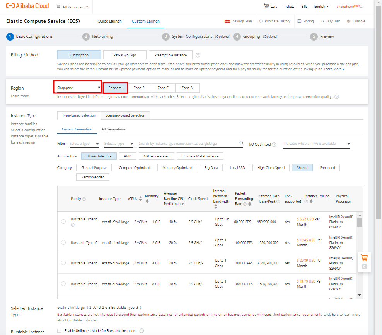The width and height of the screenshot is (382, 335).
Task: Click help icon beside Preemptible Instance
Action: [198, 55]
